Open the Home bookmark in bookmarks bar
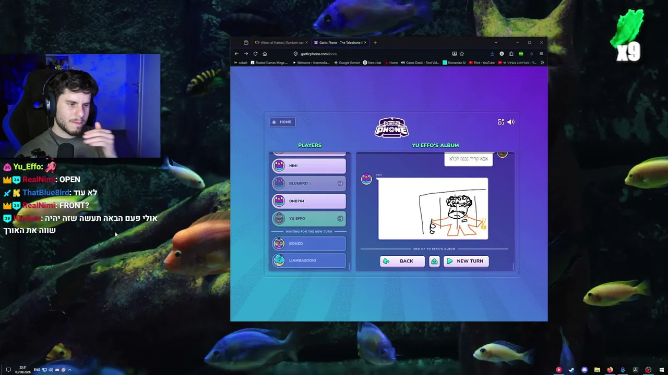The height and width of the screenshot is (375, 668). (391, 63)
